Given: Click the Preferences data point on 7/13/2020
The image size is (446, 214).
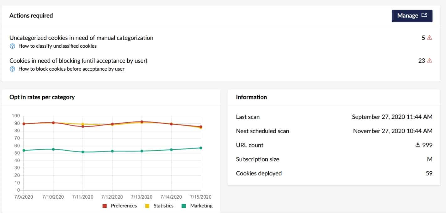Looking at the screenshot, I should (x=142, y=122).
